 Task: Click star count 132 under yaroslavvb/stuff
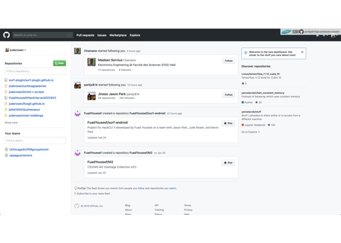click(271, 125)
